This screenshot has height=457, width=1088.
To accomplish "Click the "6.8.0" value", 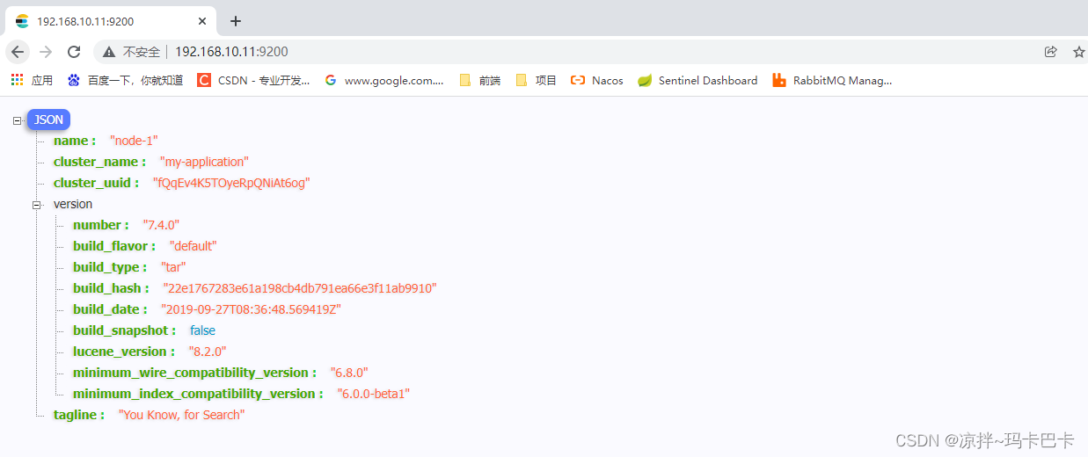I will (x=349, y=373).
